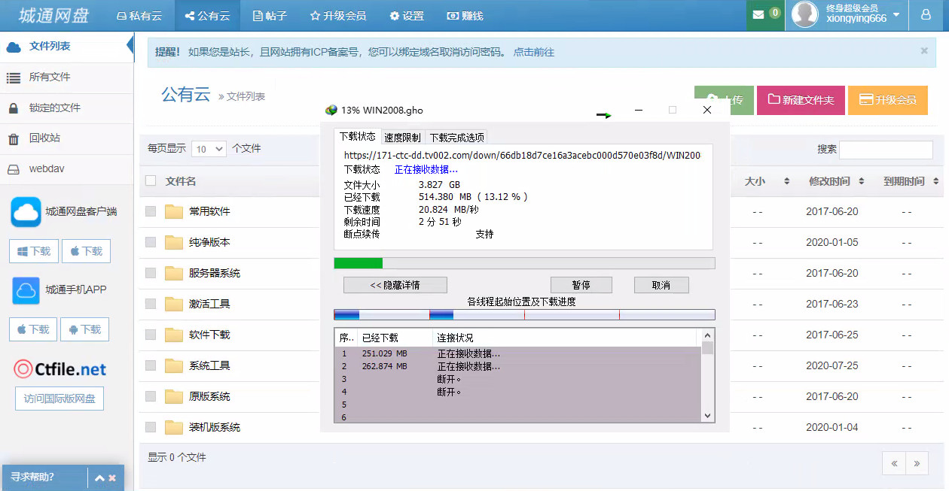Toggle the select-all checkbox beside 文件名
This screenshot has width=949, height=491.
[x=151, y=180]
